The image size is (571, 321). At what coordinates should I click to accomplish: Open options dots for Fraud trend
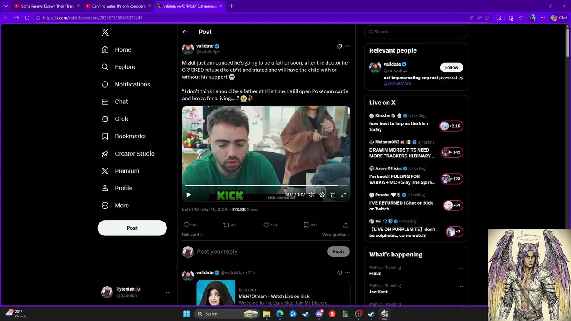tap(460, 268)
